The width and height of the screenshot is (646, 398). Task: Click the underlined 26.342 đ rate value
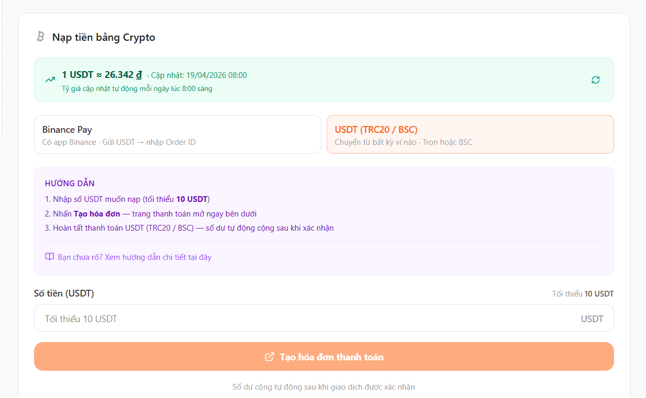pos(123,74)
